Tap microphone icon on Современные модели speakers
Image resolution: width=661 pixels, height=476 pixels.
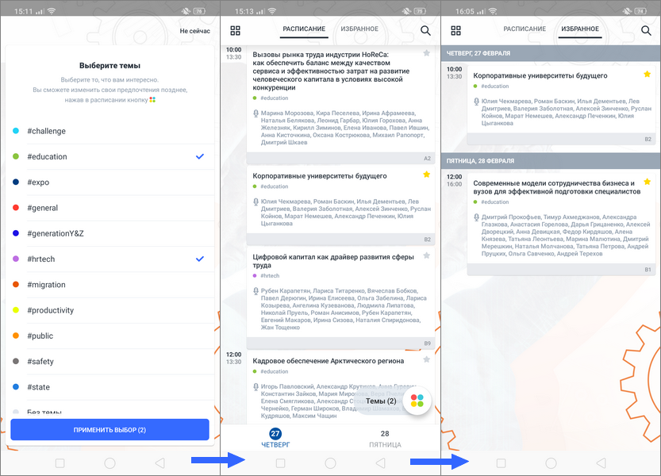tap(476, 217)
